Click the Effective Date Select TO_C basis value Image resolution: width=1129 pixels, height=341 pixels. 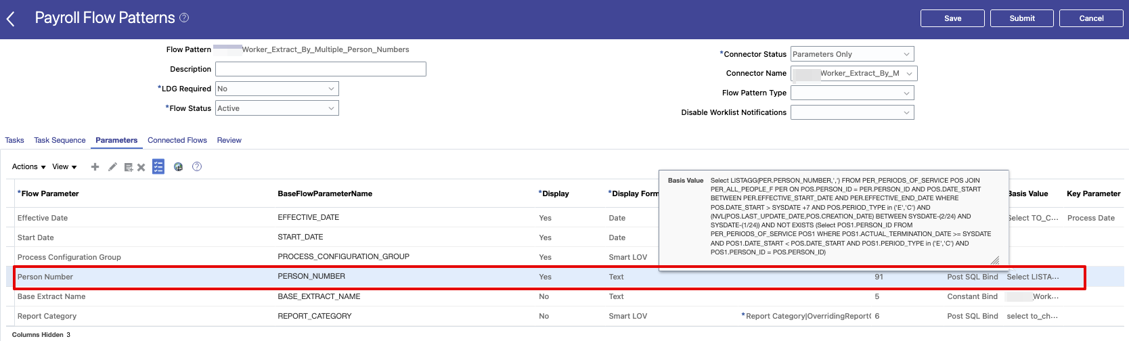click(x=1033, y=218)
